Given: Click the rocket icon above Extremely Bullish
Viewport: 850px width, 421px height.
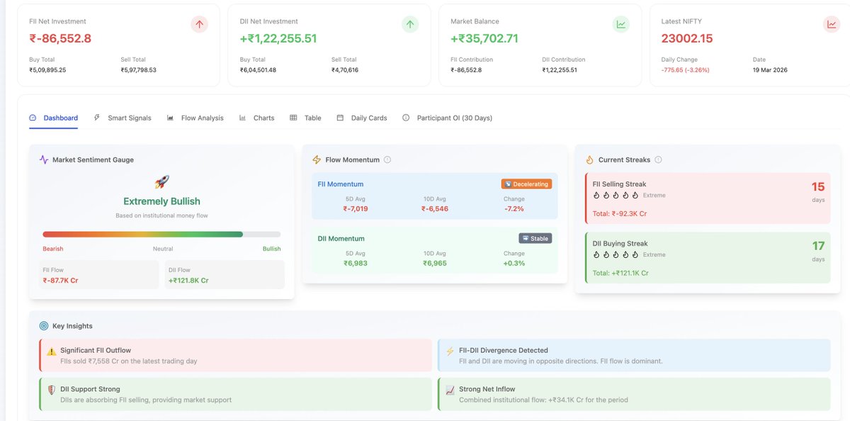Looking at the screenshot, I should (x=161, y=182).
